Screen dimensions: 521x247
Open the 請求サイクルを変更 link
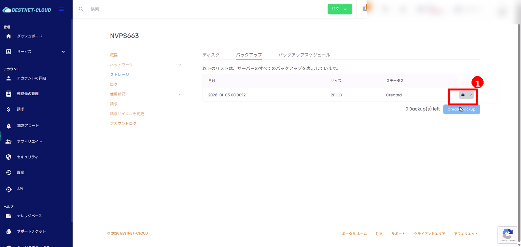tap(127, 114)
